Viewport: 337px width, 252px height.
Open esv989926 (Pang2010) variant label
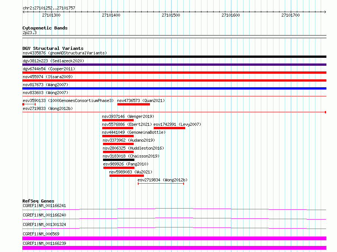(126, 164)
